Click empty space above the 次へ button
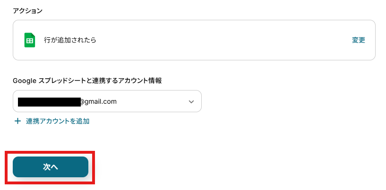This screenshot has width=386, height=190. tap(51, 140)
